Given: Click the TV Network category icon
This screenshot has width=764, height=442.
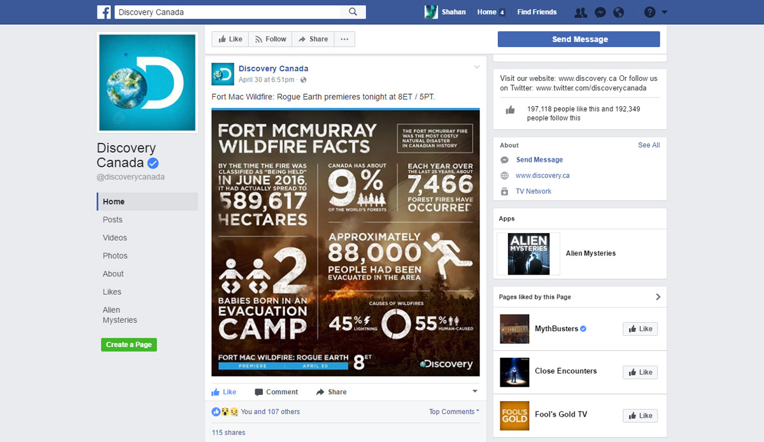Looking at the screenshot, I should pos(504,191).
